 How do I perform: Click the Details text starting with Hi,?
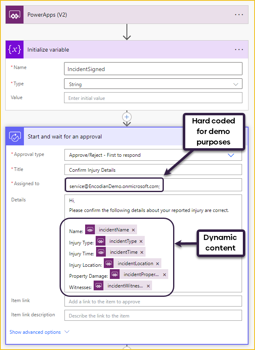tap(72, 201)
